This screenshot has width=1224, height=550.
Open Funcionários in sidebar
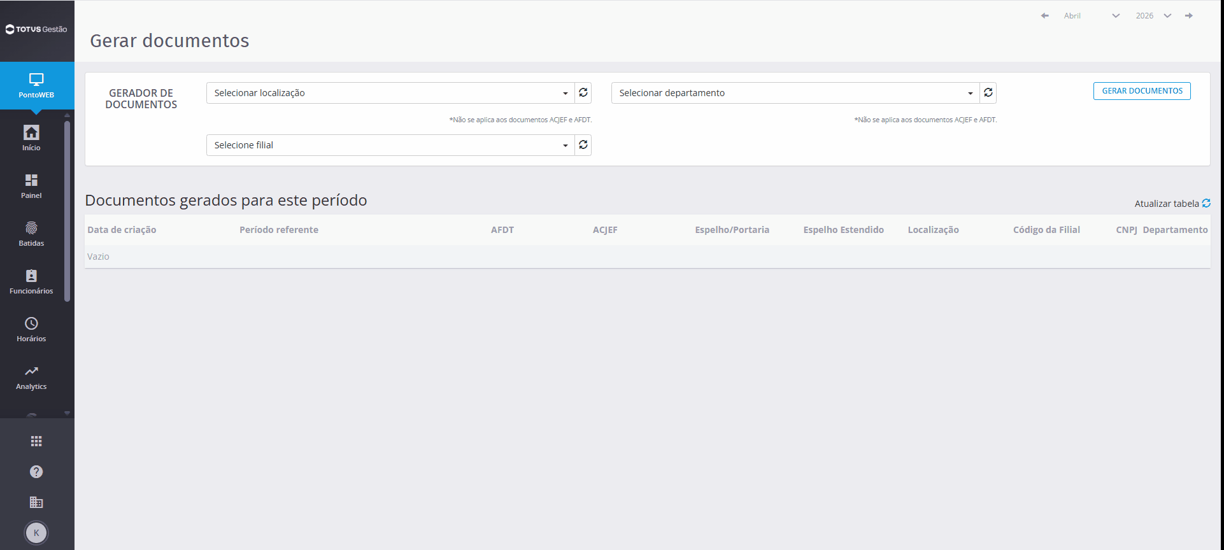pyautogui.click(x=31, y=281)
